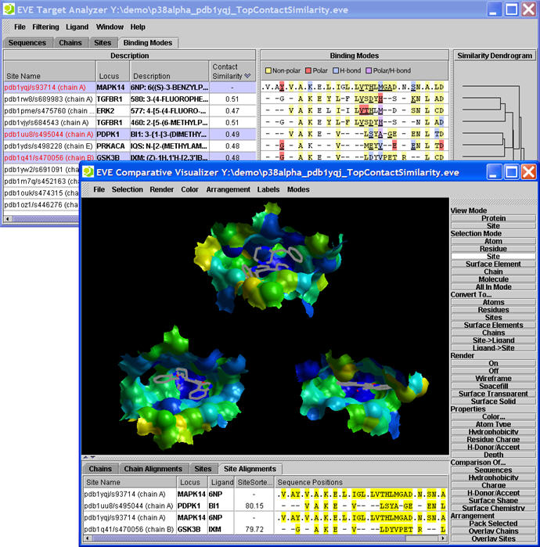
Task: Click the Overlay Chains button
Action: point(493,531)
